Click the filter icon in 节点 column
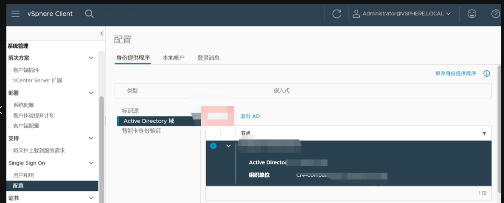Image resolution: width=504 pixels, height=203 pixels. click(x=484, y=134)
